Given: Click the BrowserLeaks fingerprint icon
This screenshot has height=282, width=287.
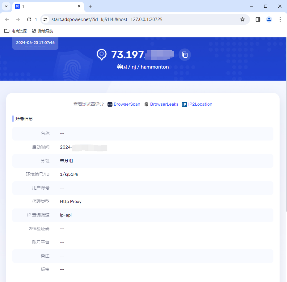Looking at the screenshot, I should (x=146, y=104).
